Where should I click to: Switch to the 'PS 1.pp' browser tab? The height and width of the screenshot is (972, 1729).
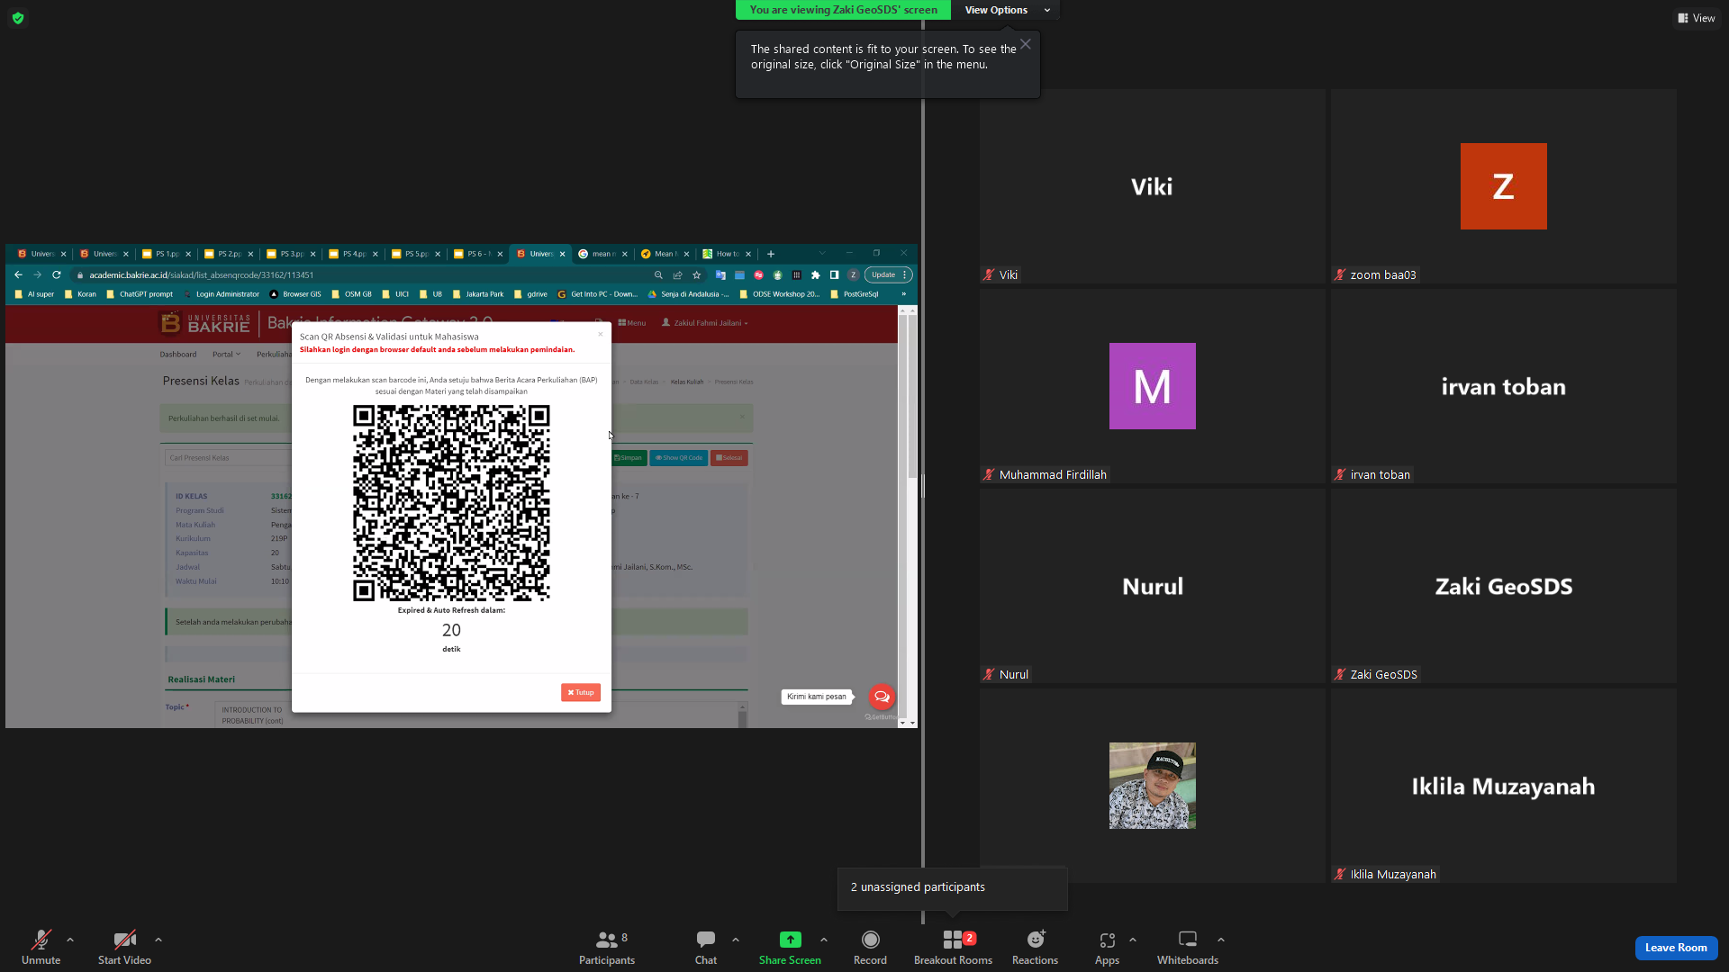coord(167,254)
